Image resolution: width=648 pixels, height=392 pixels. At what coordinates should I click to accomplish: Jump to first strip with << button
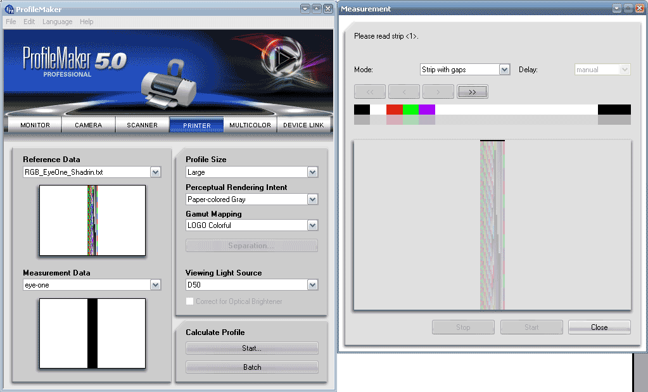pos(370,92)
